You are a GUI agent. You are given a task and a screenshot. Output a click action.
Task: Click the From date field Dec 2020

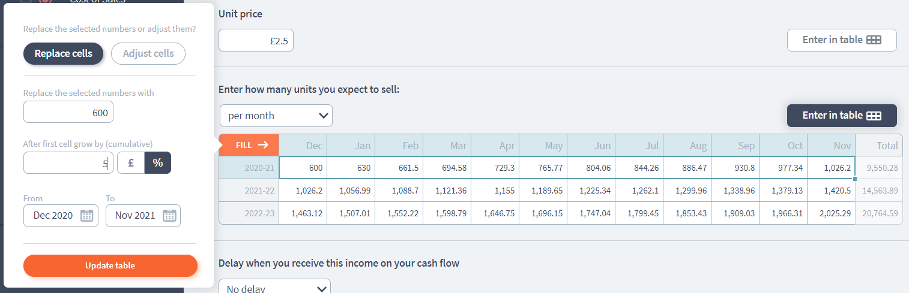[x=53, y=216]
